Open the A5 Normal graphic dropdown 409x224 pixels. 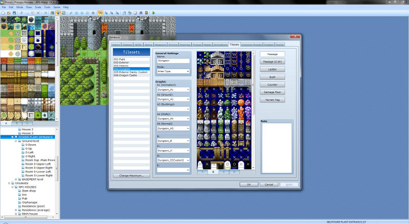coord(173,128)
